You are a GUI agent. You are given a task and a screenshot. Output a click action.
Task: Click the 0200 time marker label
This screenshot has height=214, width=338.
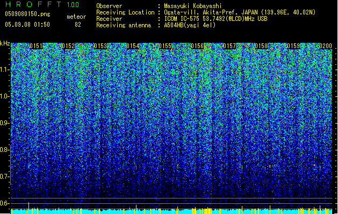tap(326, 46)
